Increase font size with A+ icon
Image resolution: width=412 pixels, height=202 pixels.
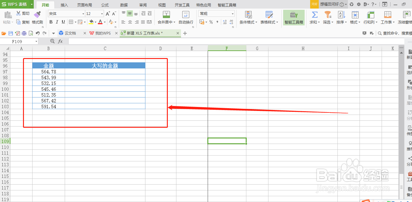coord(108,13)
